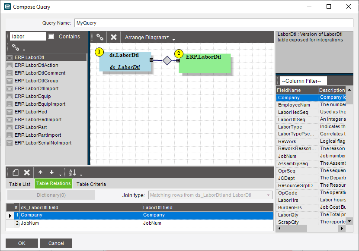Click the Dictionary(0) button
Screen dimensions: 359x251
coord(51,195)
